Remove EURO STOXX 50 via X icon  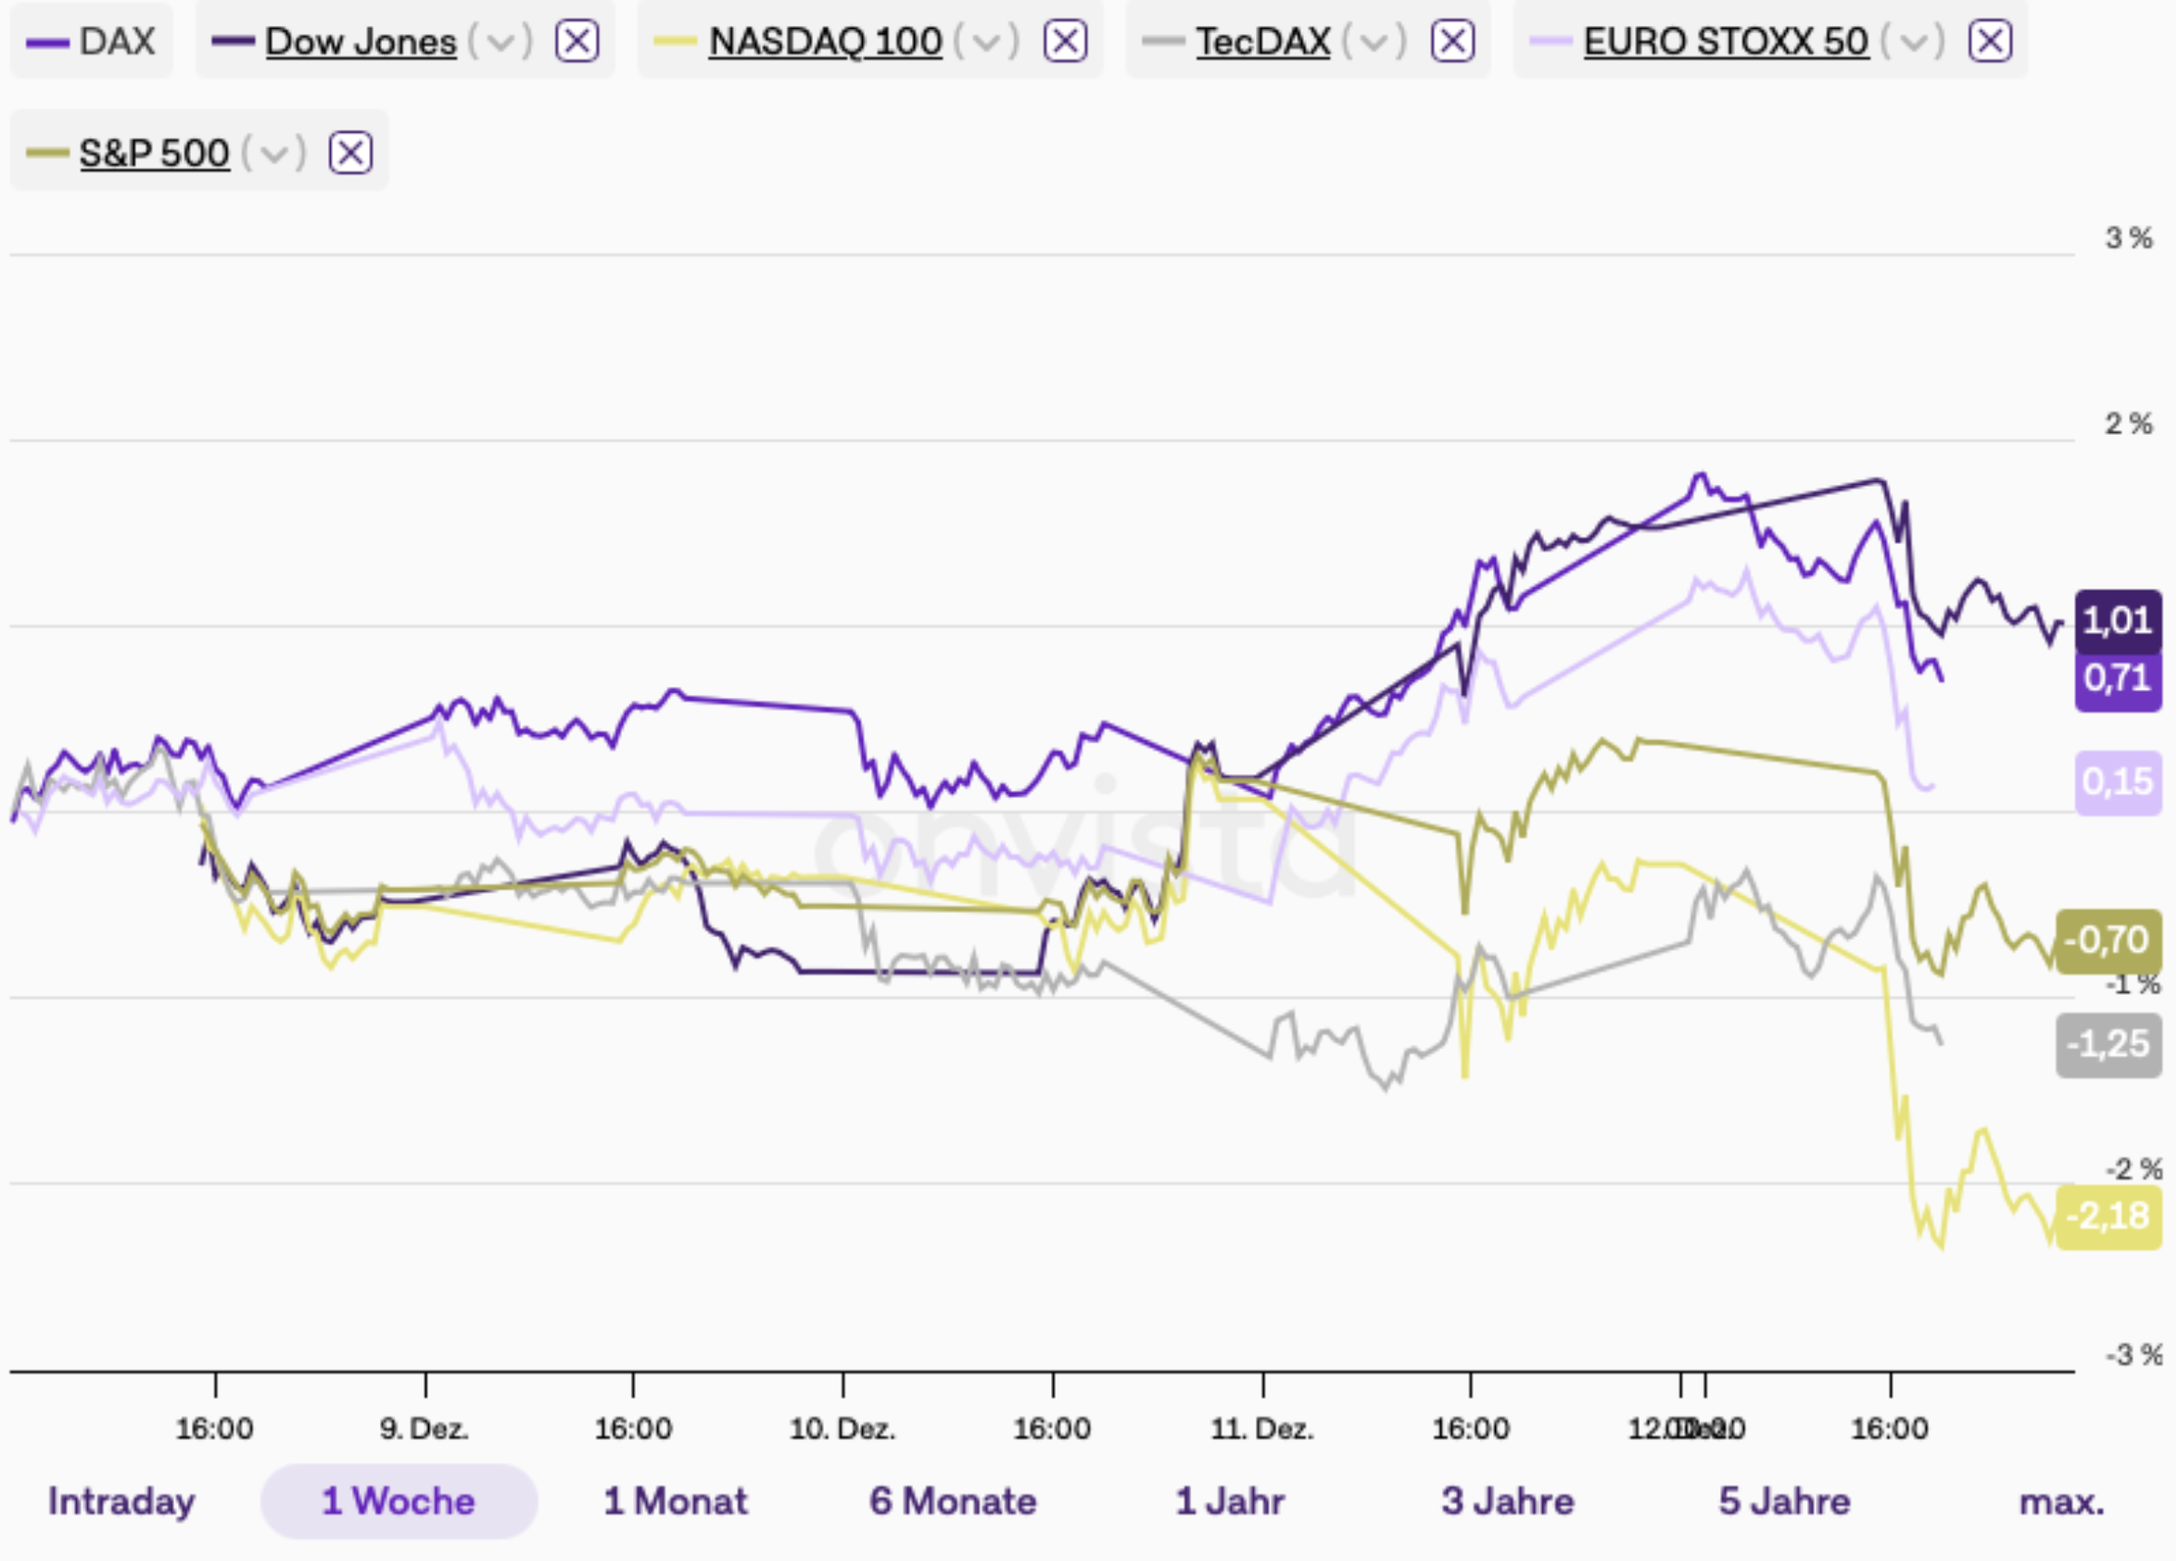[1990, 42]
